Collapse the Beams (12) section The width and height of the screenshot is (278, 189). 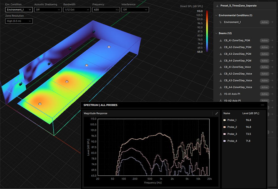click(x=216, y=33)
